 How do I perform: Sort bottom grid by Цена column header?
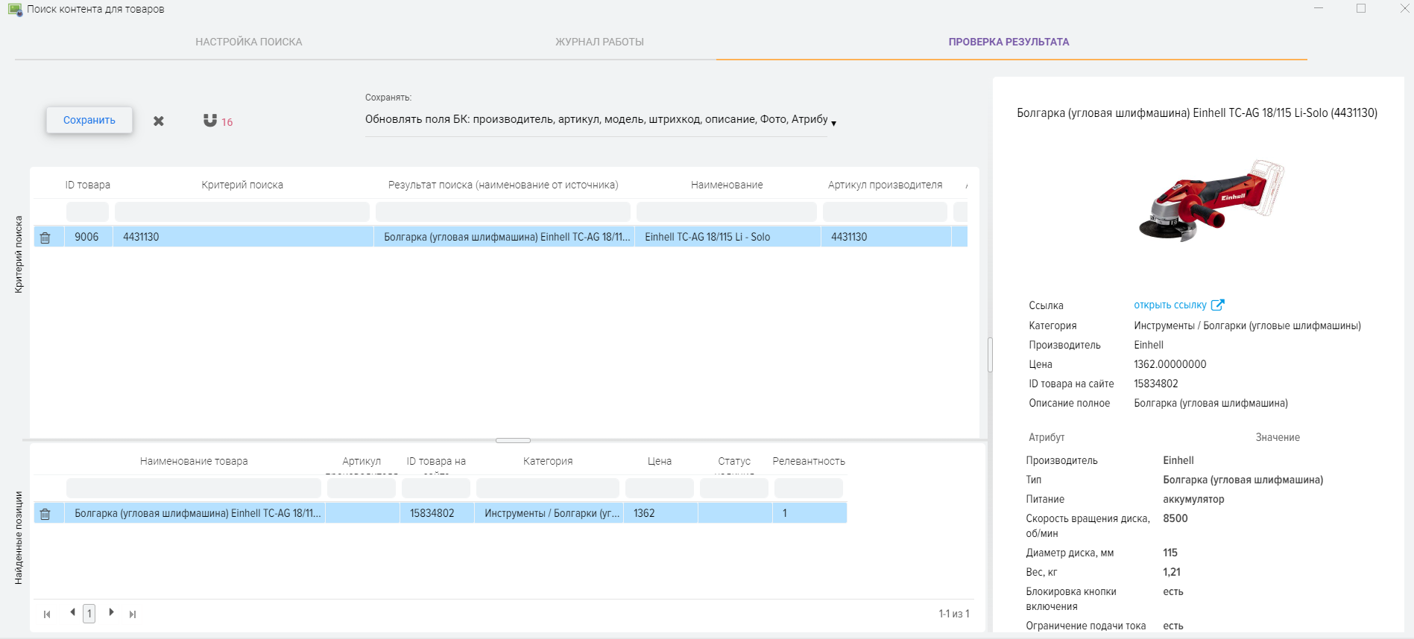coord(660,461)
